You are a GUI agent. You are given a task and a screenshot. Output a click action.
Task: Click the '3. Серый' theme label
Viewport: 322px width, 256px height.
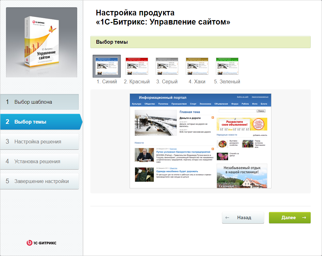pyautogui.click(x=167, y=82)
